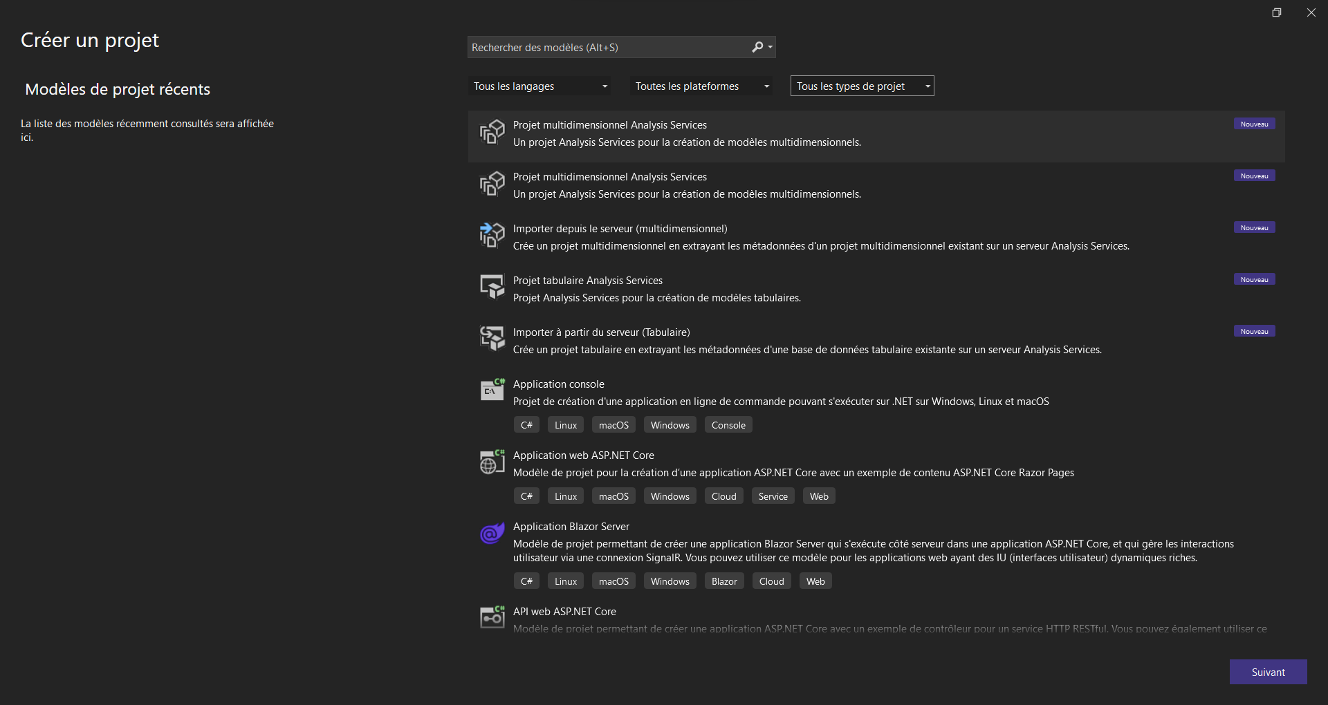Select the Application web ASP.NET Core title

coord(584,455)
